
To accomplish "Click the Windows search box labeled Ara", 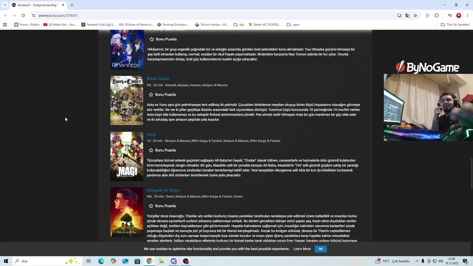I will (47, 261).
